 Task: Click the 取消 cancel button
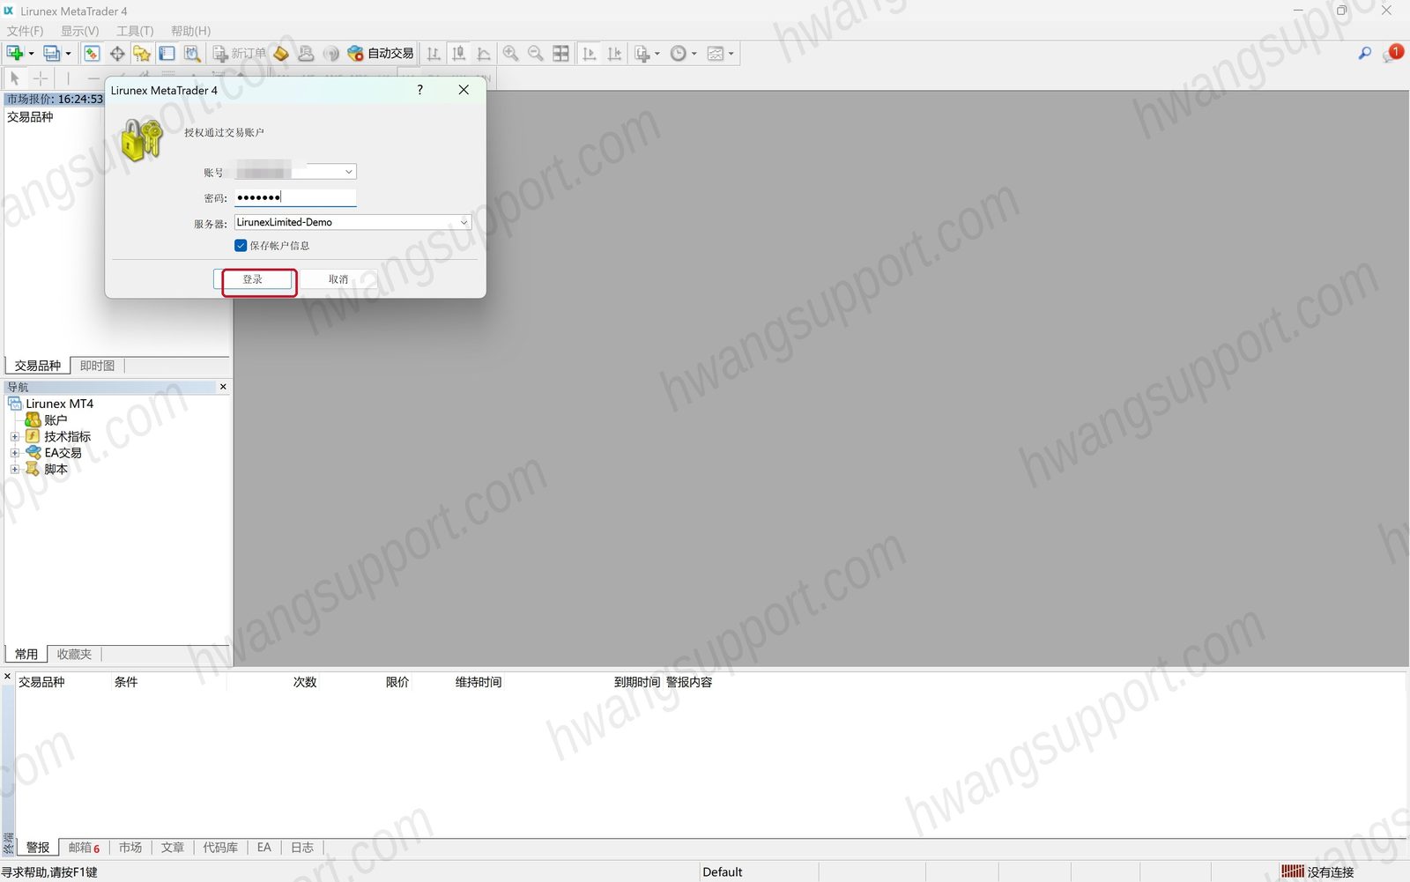(x=338, y=279)
